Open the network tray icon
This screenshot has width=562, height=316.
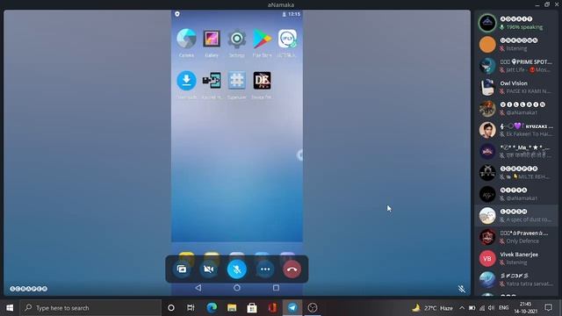coord(482,308)
